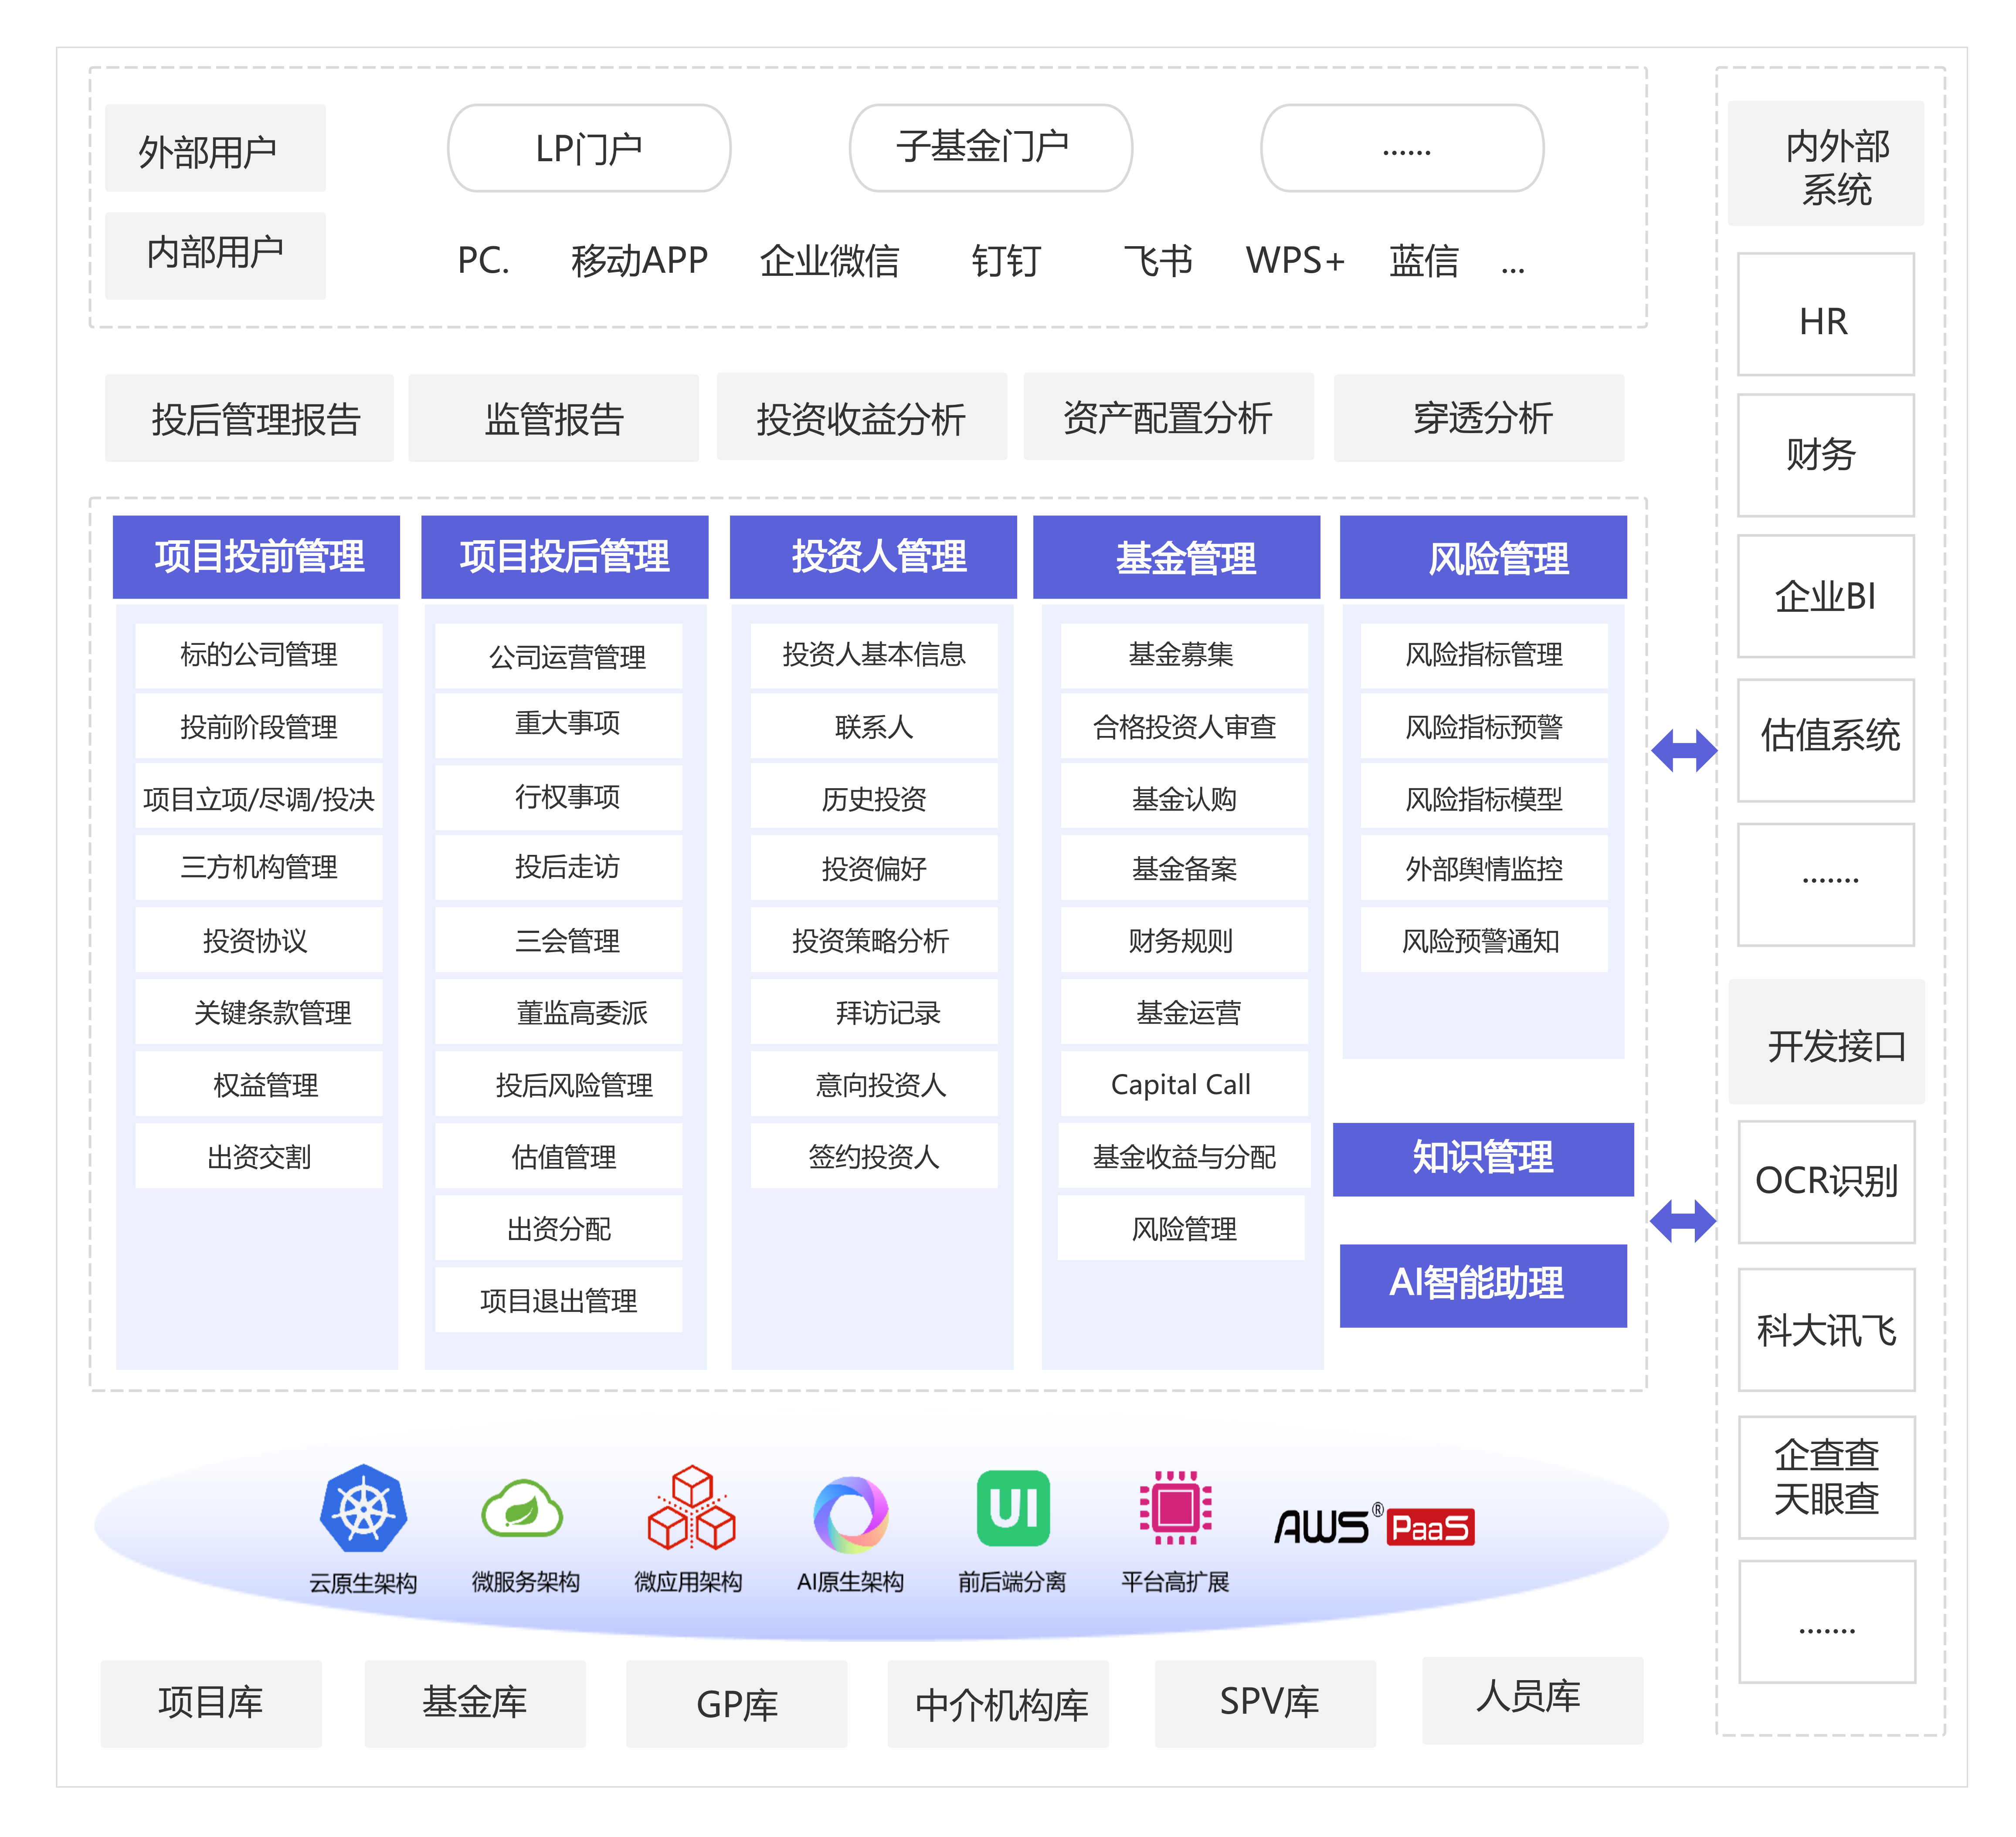Select the 子基金门户 portal button
The height and width of the screenshot is (1837, 2016).
pyautogui.click(x=990, y=148)
